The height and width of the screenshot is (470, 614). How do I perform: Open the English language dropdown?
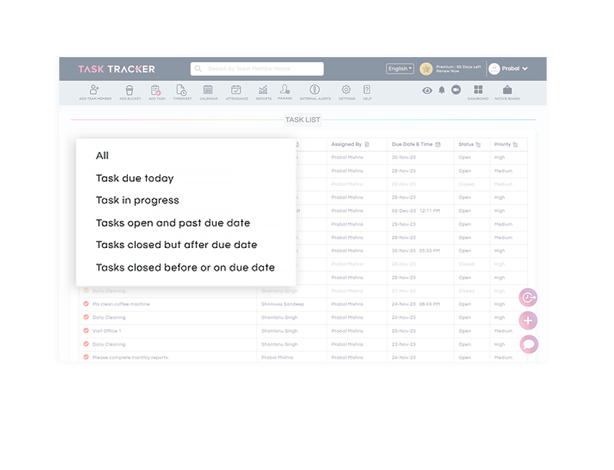click(399, 68)
